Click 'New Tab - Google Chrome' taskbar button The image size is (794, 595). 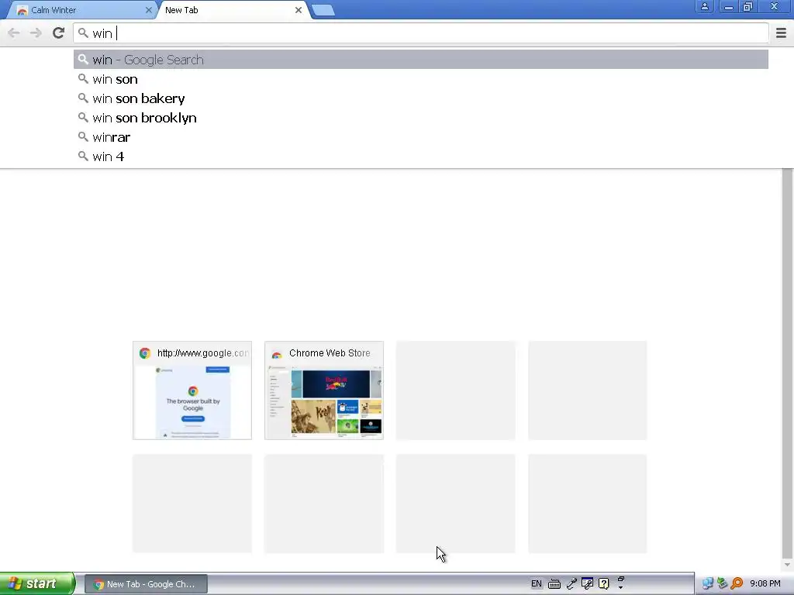pos(146,584)
